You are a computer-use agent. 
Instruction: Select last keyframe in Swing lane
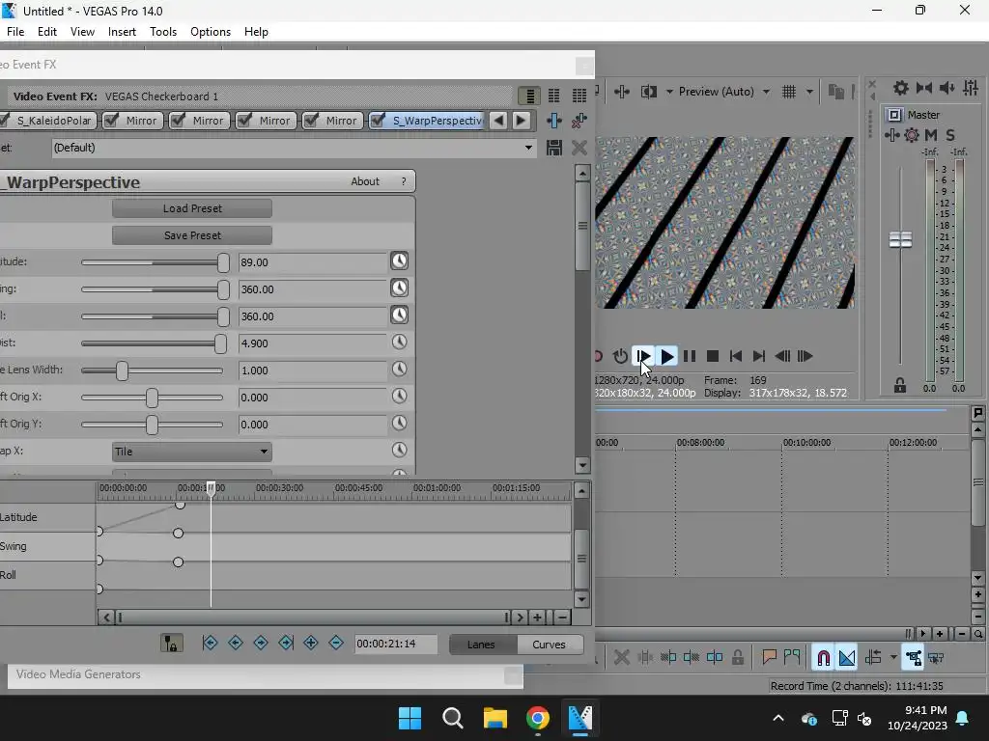coord(178,534)
